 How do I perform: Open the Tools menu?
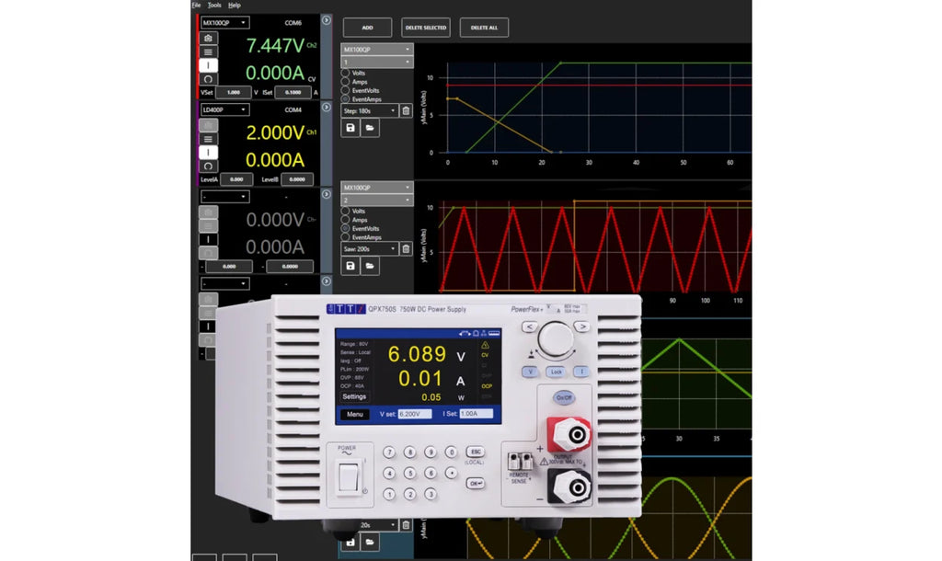(213, 5)
